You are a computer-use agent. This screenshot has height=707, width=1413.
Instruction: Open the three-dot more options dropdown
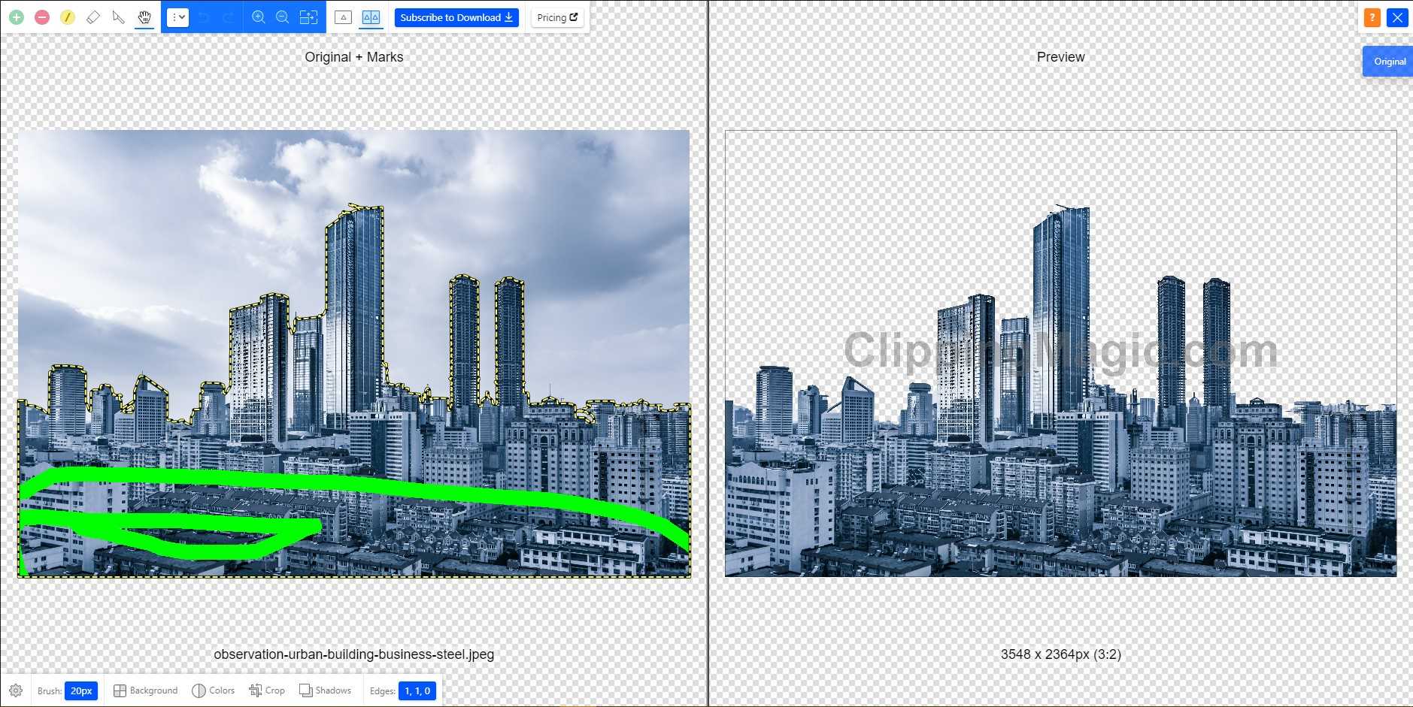point(178,17)
